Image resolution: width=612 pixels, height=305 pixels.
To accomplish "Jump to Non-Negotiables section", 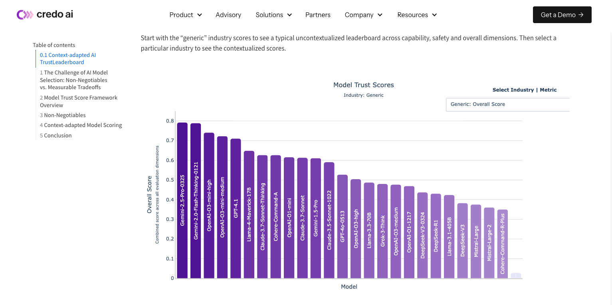I will pyautogui.click(x=63, y=115).
